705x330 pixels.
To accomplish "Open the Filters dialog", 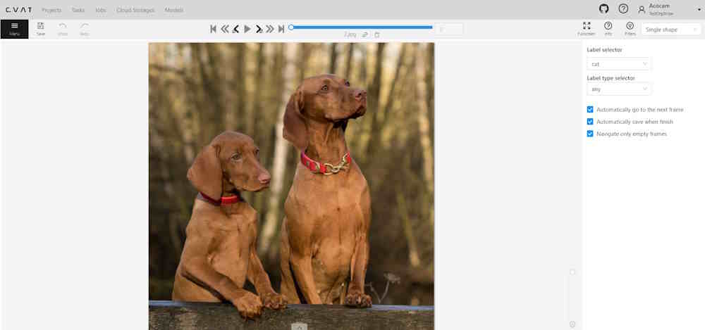I will point(630,29).
